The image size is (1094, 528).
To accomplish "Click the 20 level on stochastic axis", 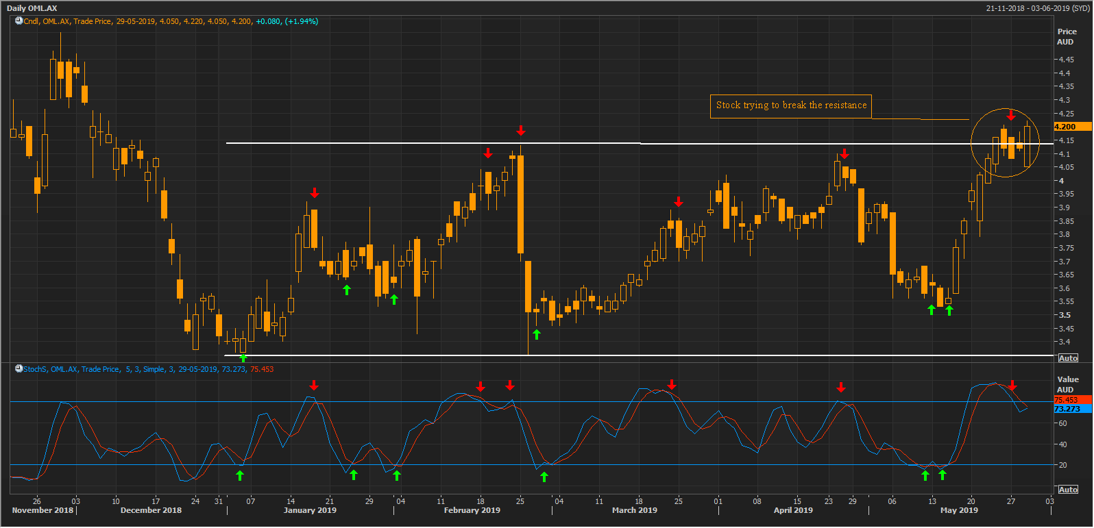I will click(1062, 465).
